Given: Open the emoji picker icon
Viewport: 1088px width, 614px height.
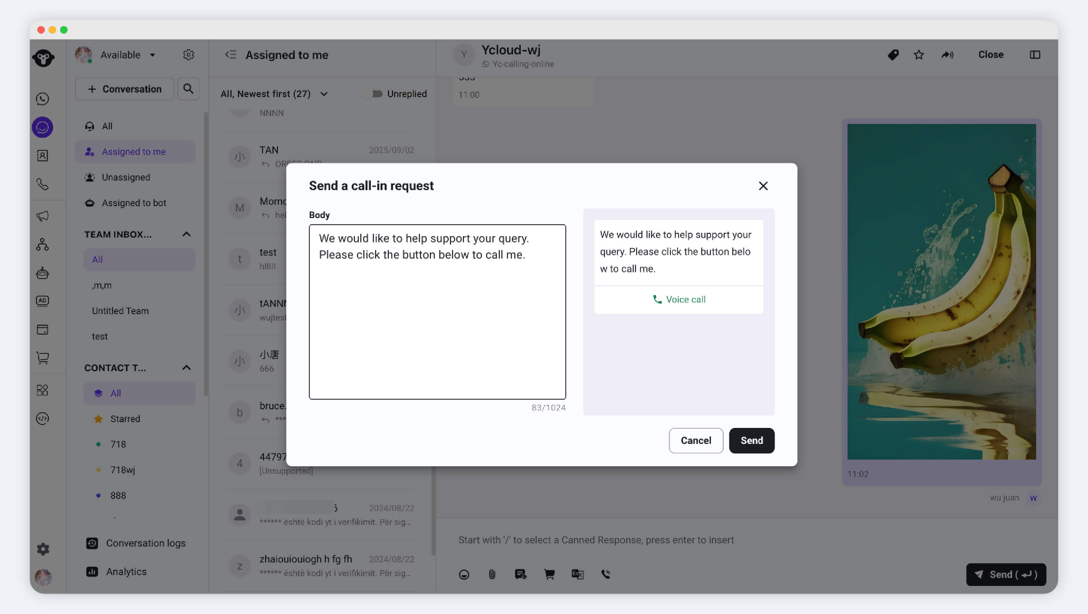Looking at the screenshot, I should click(464, 574).
